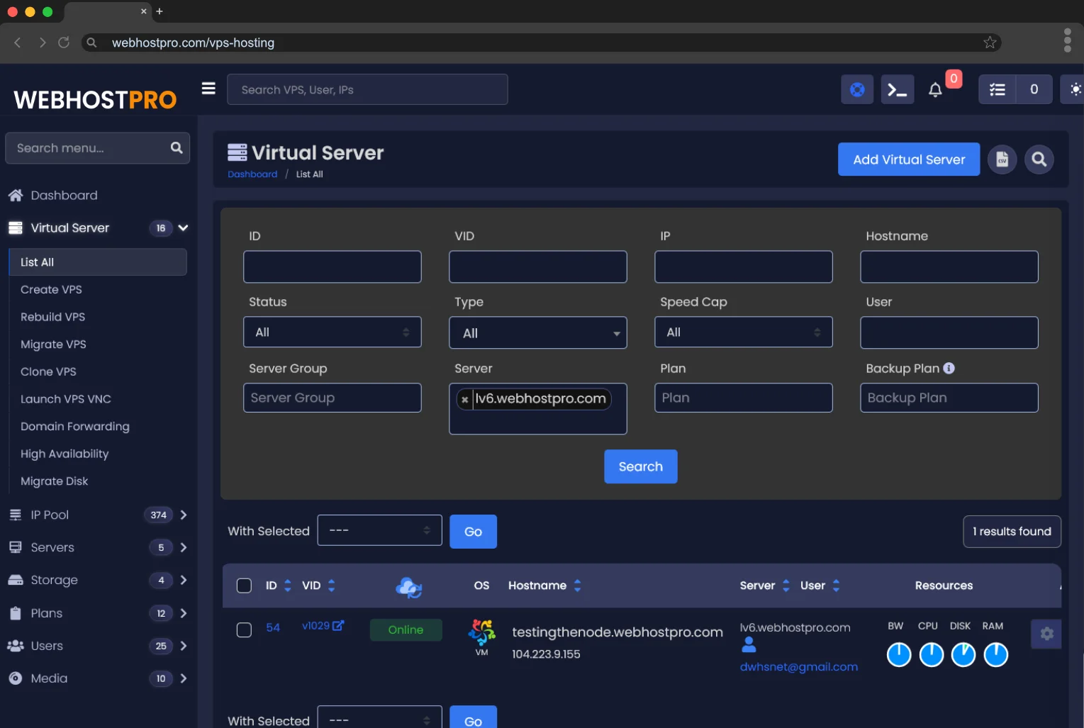
Task: Click Add Virtual Server button
Action: pos(909,159)
